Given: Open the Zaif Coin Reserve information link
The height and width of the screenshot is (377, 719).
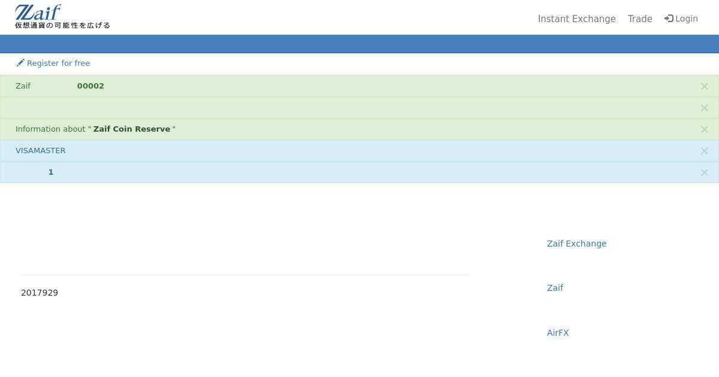Looking at the screenshot, I should 132,129.
